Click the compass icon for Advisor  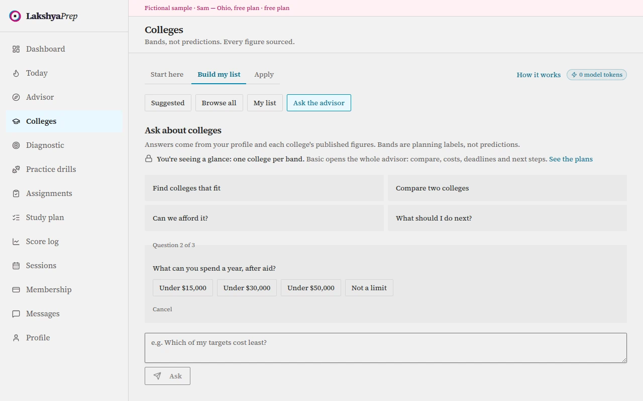[x=16, y=97]
